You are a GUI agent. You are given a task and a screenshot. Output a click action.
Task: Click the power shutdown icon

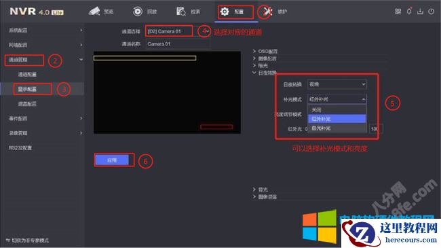tap(431, 12)
